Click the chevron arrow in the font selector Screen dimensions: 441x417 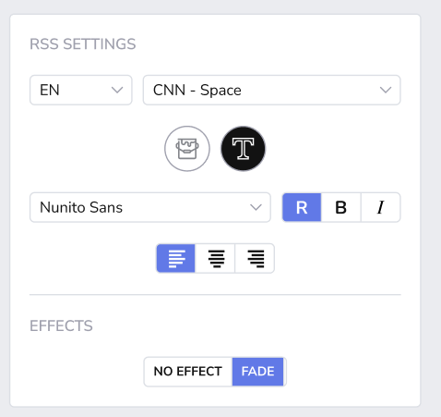(x=256, y=207)
